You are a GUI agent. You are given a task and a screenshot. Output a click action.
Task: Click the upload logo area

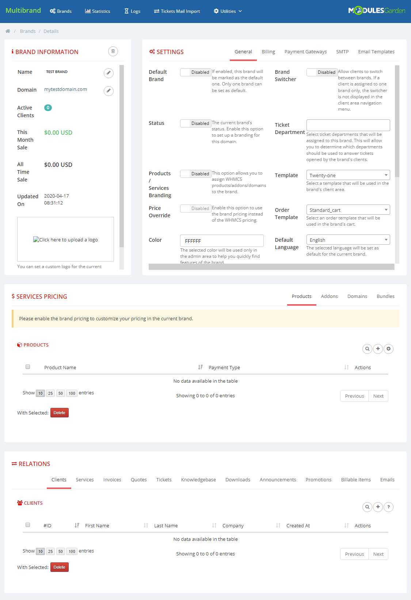(65, 240)
